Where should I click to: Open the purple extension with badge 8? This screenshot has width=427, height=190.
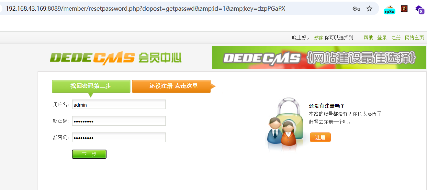point(420,10)
